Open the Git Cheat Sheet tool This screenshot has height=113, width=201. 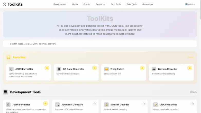[x=168, y=105]
